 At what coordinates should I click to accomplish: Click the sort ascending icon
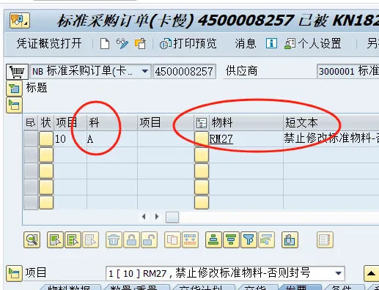pyautogui.click(x=213, y=239)
